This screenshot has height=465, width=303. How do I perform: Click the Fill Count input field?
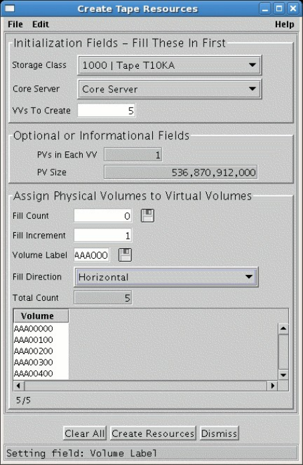tap(103, 215)
